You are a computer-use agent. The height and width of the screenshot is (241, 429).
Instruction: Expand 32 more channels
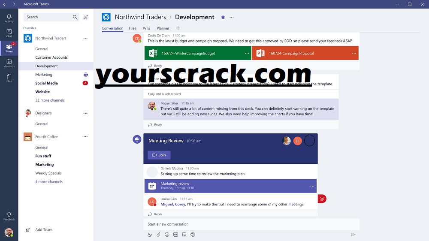[x=50, y=100]
